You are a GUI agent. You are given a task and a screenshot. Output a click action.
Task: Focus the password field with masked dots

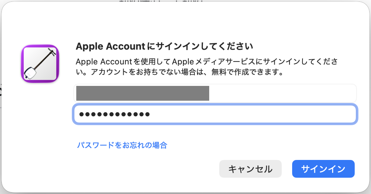[x=215, y=114]
